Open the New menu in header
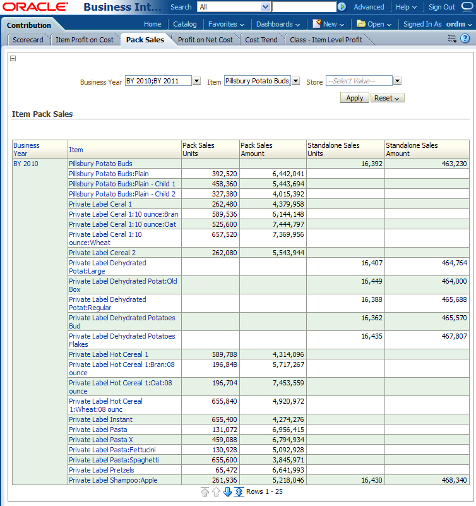Screen dimensions: 476x506 (x=329, y=24)
